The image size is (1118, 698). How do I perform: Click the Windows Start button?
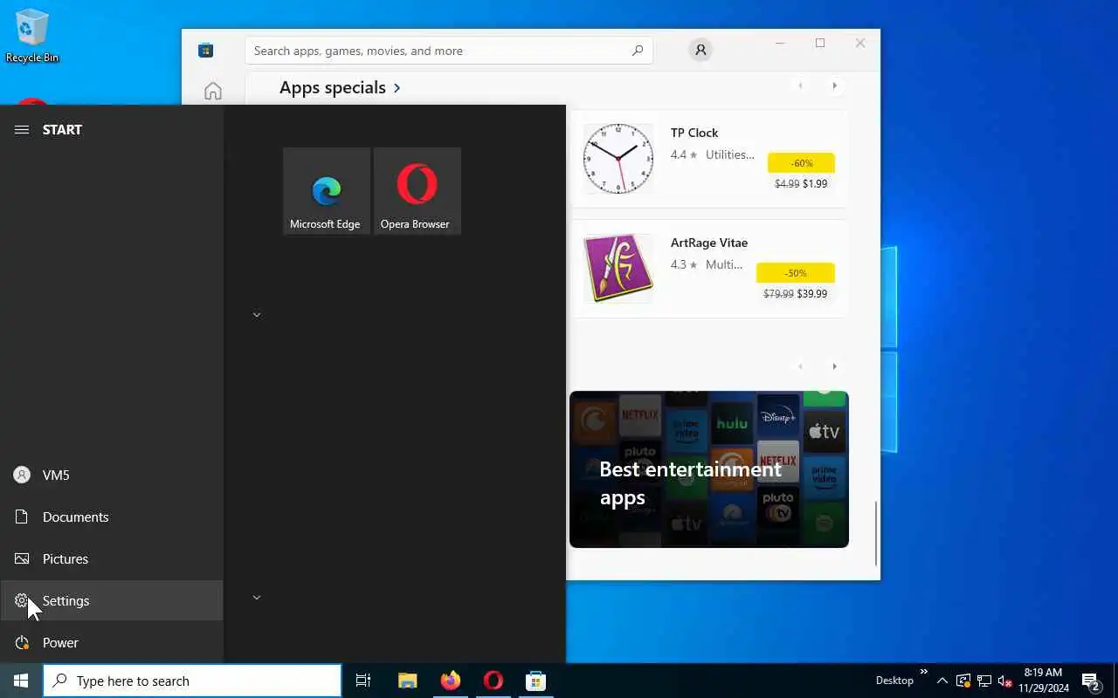[21, 681]
